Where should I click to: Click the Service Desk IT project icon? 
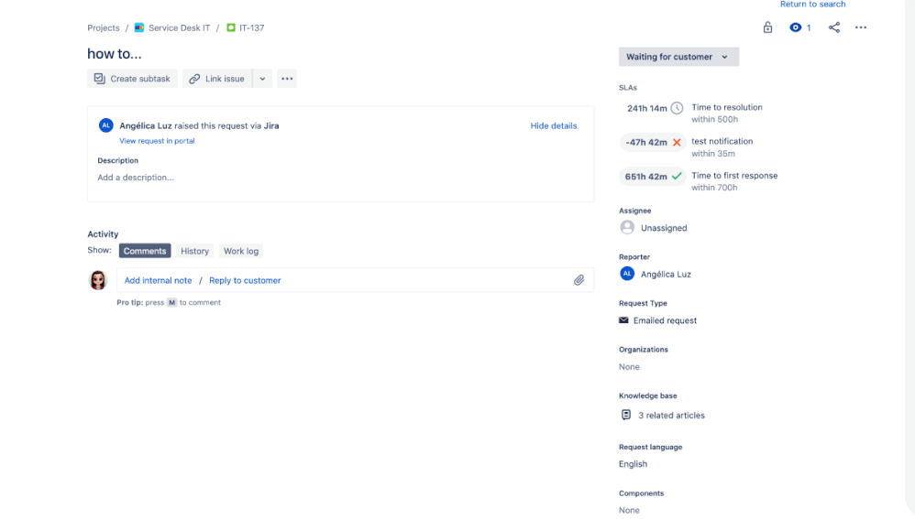(138, 27)
